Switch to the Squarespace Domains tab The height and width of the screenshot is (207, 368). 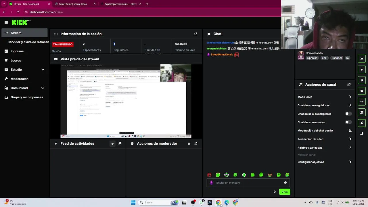click(x=120, y=4)
